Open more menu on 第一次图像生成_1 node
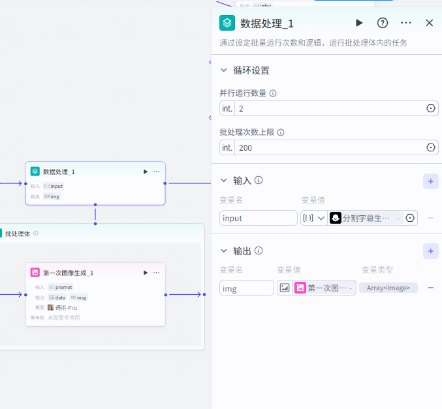442x409 pixels. pyautogui.click(x=157, y=273)
